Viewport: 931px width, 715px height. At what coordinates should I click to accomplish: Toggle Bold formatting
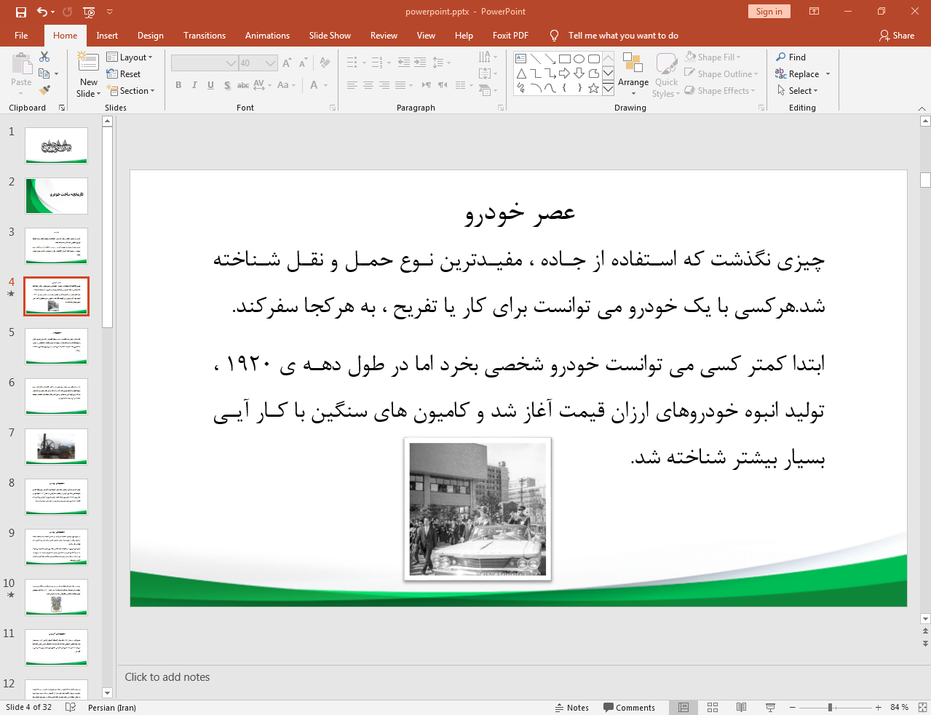(178, 85)
